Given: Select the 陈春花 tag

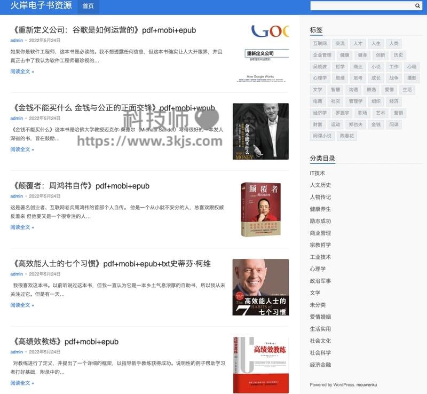Looking at the screenshot, I should coord(346,136).
